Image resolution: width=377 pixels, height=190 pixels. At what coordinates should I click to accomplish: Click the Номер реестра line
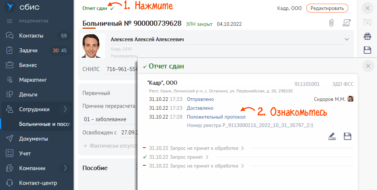click(250, 125)
